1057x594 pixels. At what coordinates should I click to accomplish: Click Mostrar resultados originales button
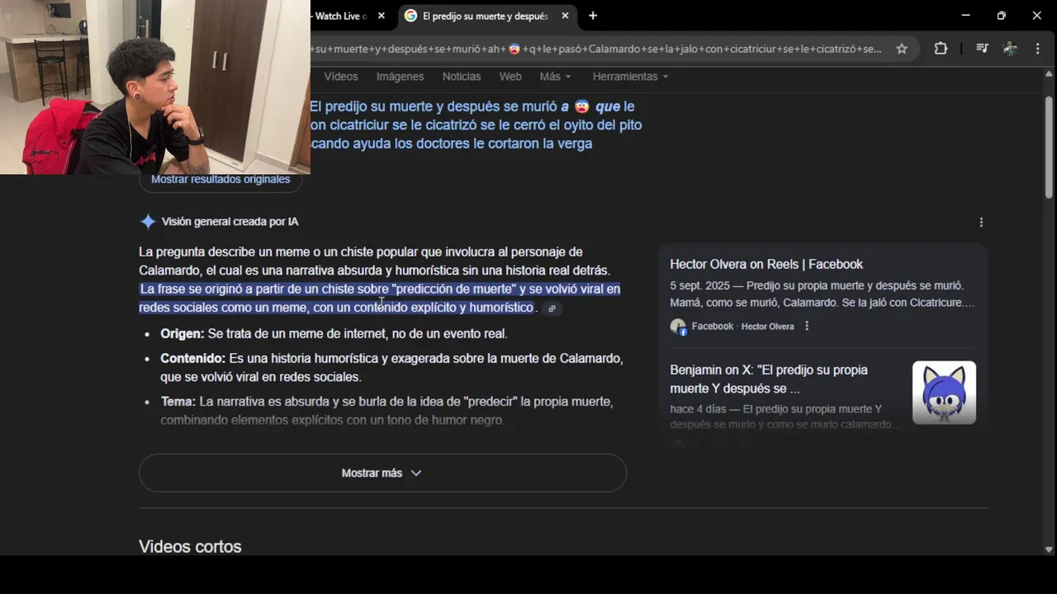tap(220, 180)
